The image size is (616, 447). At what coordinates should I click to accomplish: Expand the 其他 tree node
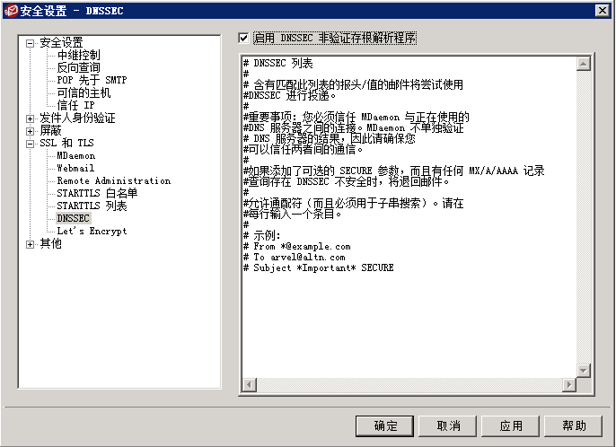coord(31,244)
